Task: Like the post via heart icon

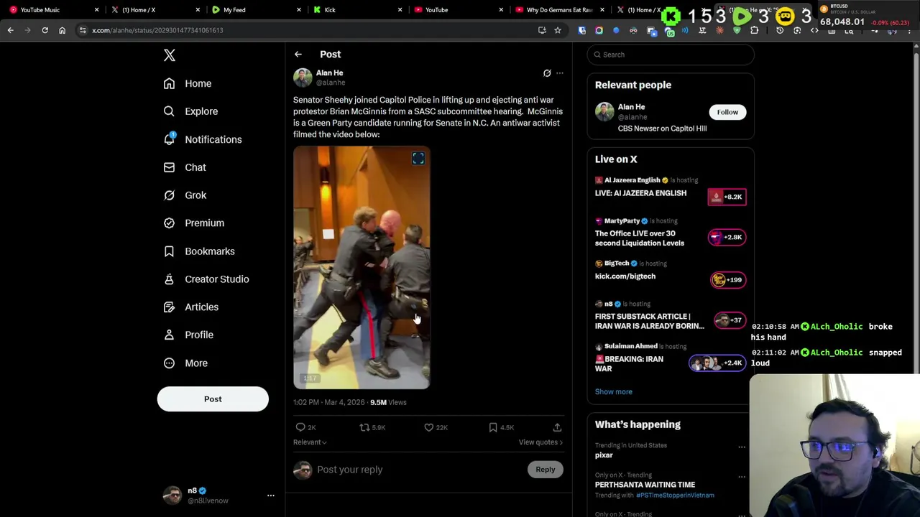Action: 436,427
